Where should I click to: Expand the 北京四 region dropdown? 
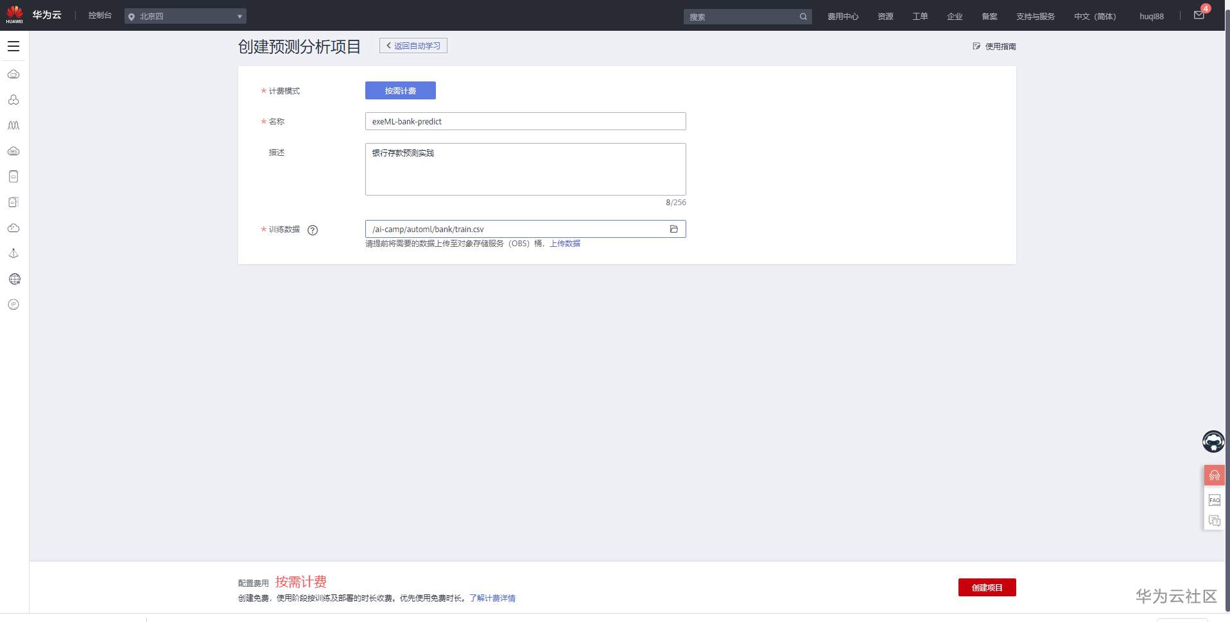click(186, 16)
